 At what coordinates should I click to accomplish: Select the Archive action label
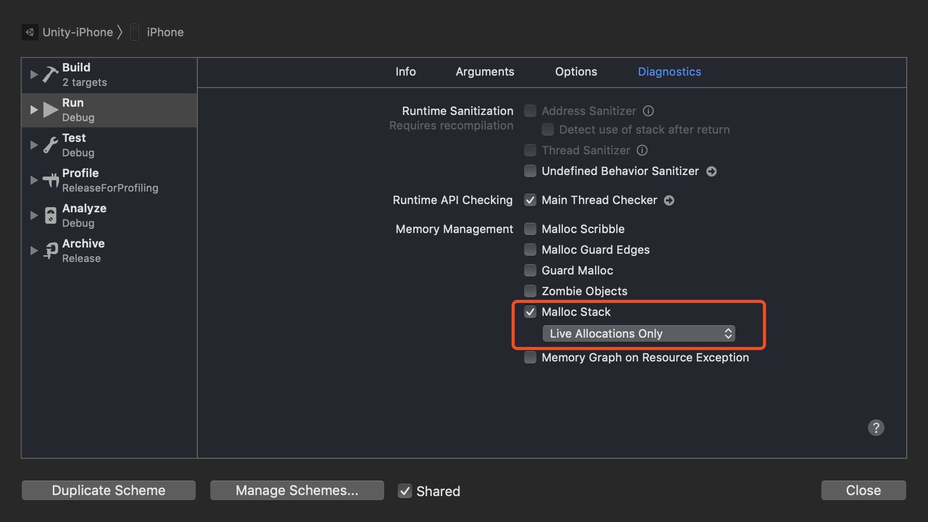[83, 243]
